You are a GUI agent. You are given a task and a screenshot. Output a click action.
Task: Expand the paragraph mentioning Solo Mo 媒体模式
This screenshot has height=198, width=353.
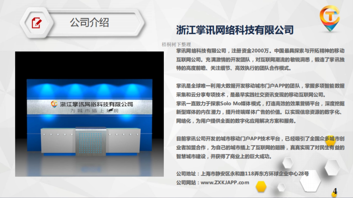point(235,111)
